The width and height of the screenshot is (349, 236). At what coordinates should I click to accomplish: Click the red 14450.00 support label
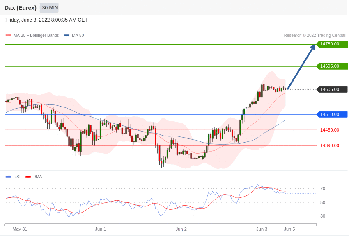[329, 130]
